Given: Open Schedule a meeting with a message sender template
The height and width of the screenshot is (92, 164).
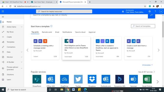Looking at the screenshot, I should click(45, 48).
